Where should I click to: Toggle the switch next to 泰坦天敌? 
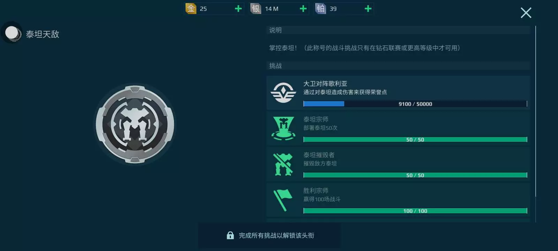tap(13, 33)
